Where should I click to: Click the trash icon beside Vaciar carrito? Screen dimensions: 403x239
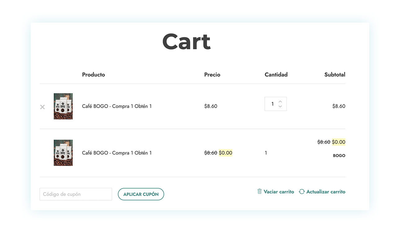[259, 191]
